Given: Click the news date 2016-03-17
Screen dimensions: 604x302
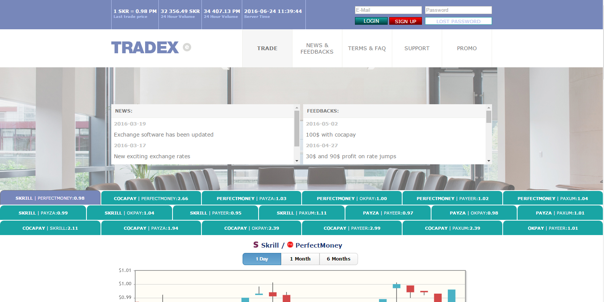Looking at the screenshot, I should click(x=130, y=146).
